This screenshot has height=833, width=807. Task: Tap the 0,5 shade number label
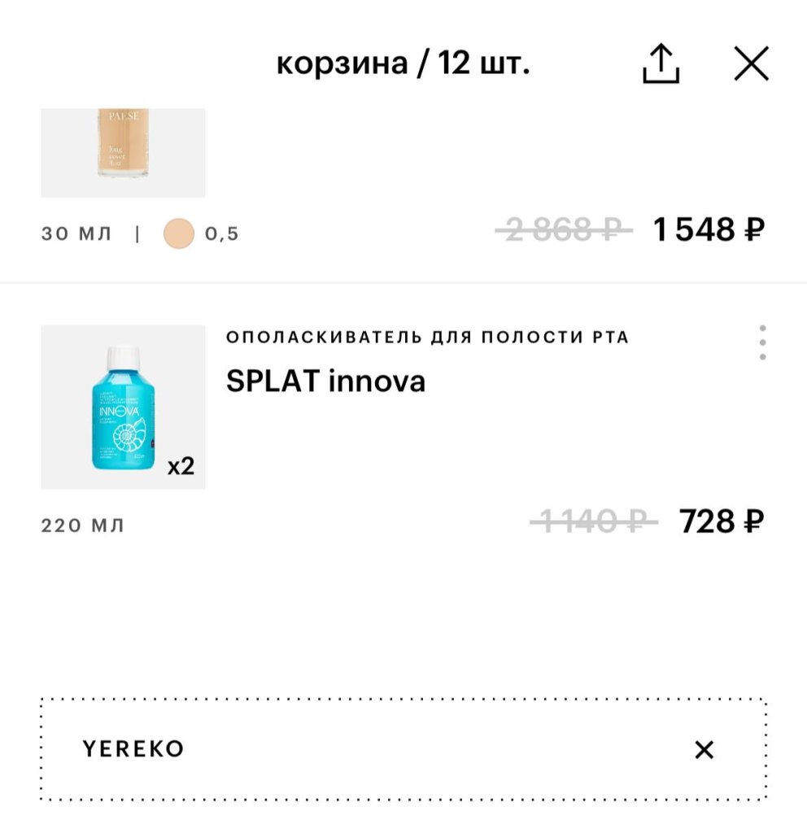pyautogui.click(x=221, y=234)
